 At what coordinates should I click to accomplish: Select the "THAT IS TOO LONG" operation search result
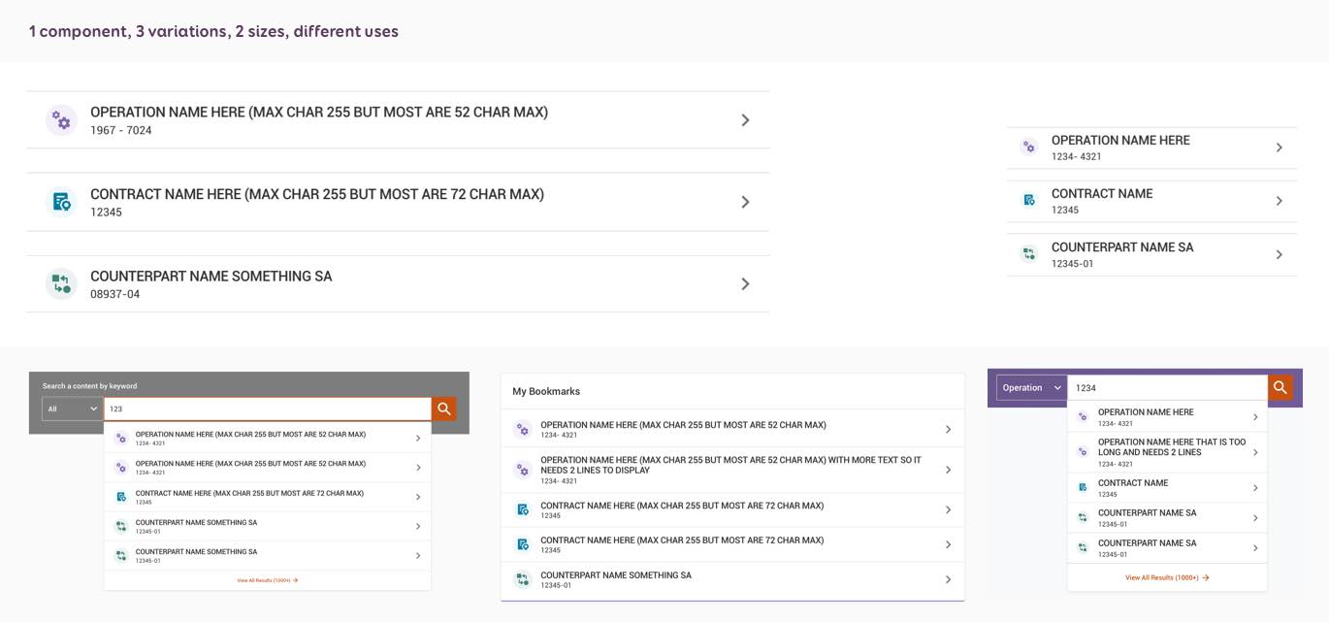coord(1171,452)
